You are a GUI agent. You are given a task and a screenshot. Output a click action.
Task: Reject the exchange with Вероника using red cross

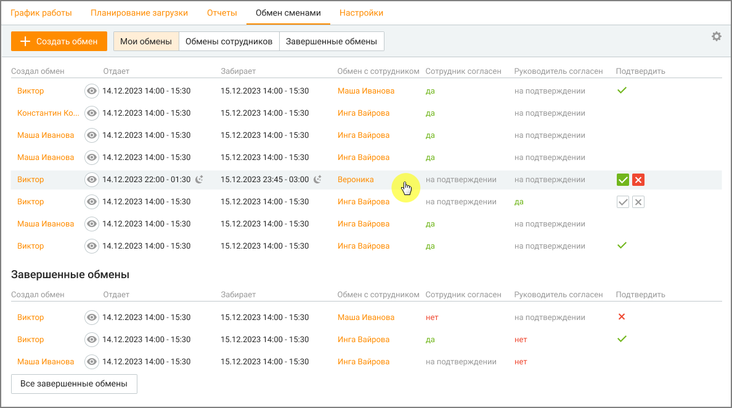pyautogui.click(x=638, y=180)
